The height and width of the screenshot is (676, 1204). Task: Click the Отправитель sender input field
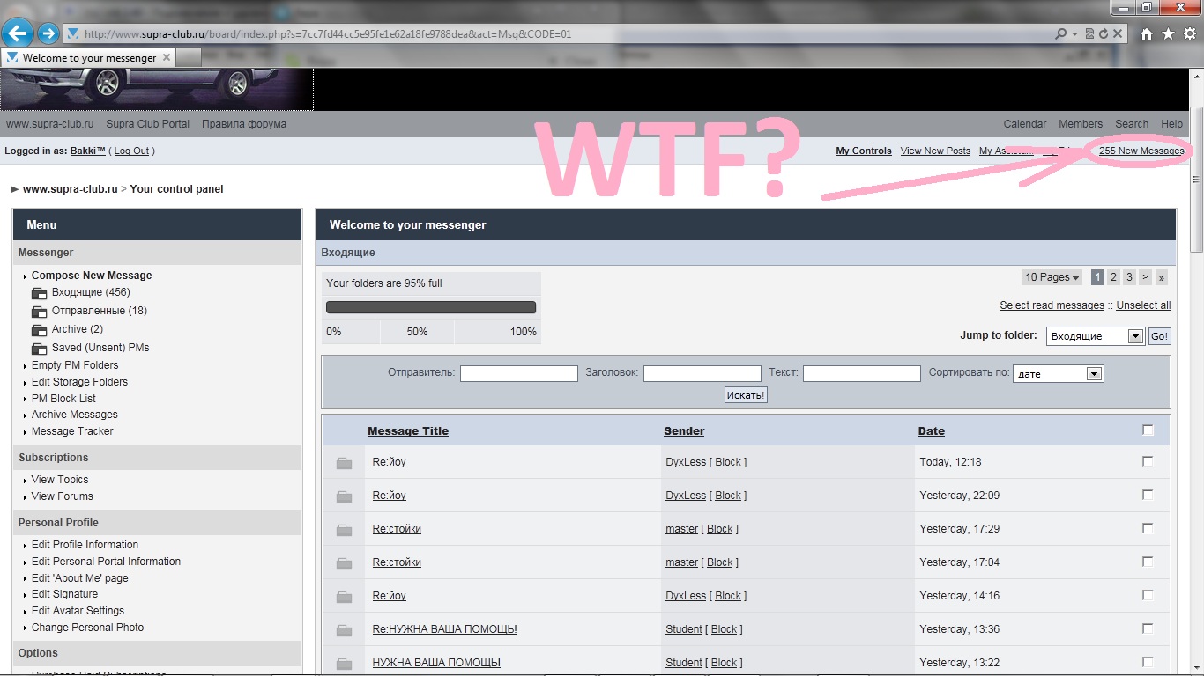click(x=518, y=374)
